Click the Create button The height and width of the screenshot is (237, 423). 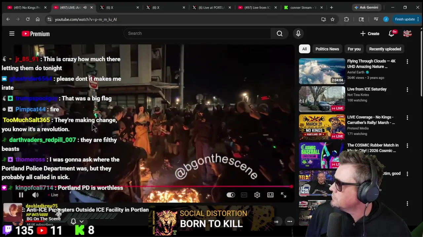(x=370, y=34)
